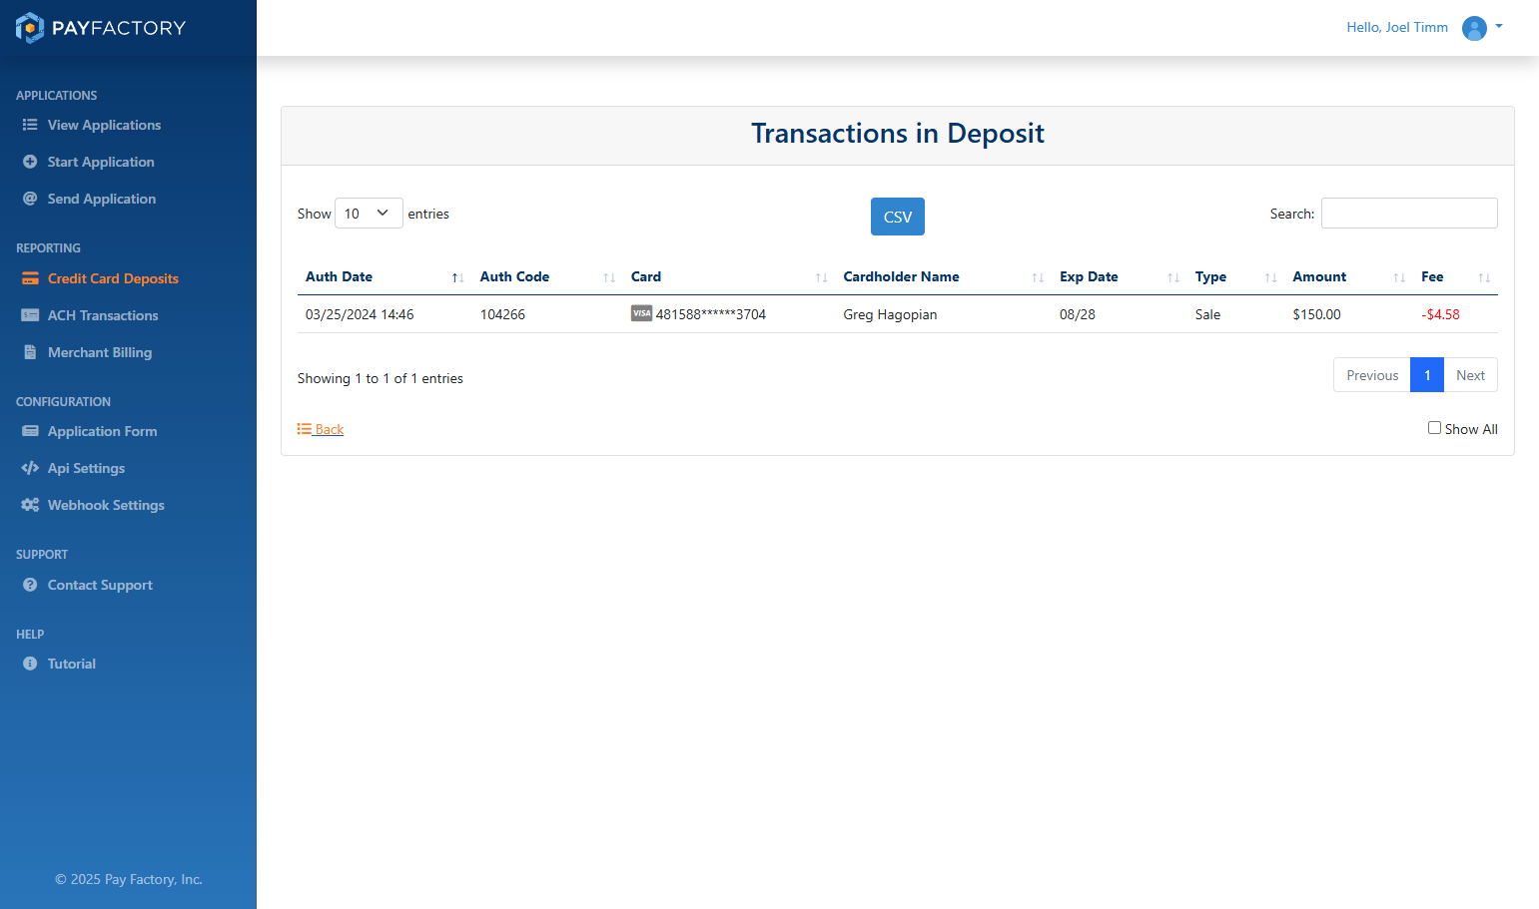Expand the user account dropdown arrow
Screen dimensions: 1539x909
pyautogui.click(x=1499, y=27)
